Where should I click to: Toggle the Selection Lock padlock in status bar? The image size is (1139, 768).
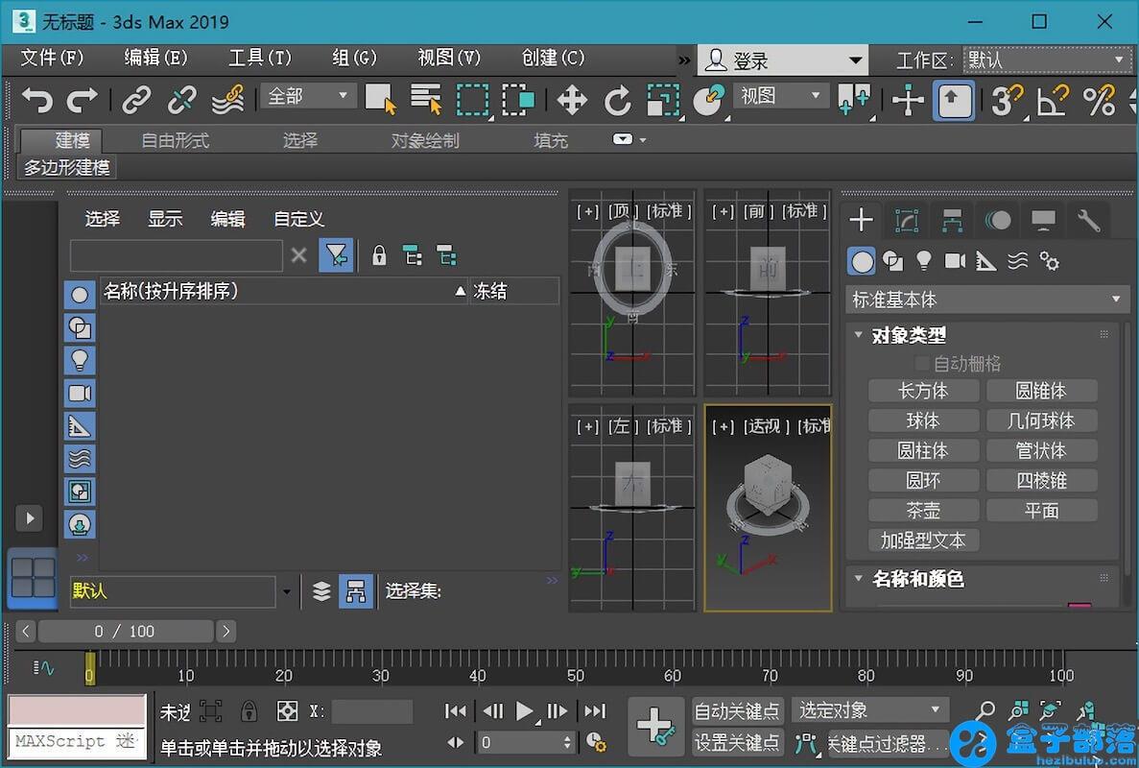249,710
